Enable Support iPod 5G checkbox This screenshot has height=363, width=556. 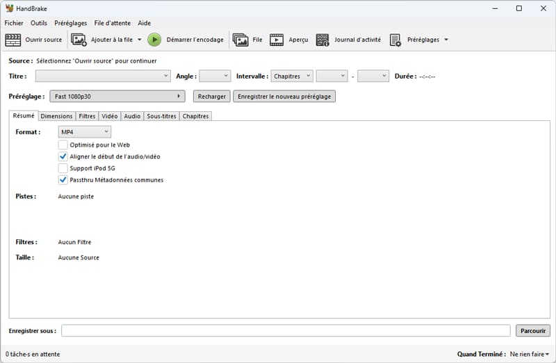[x=63, y=168]
